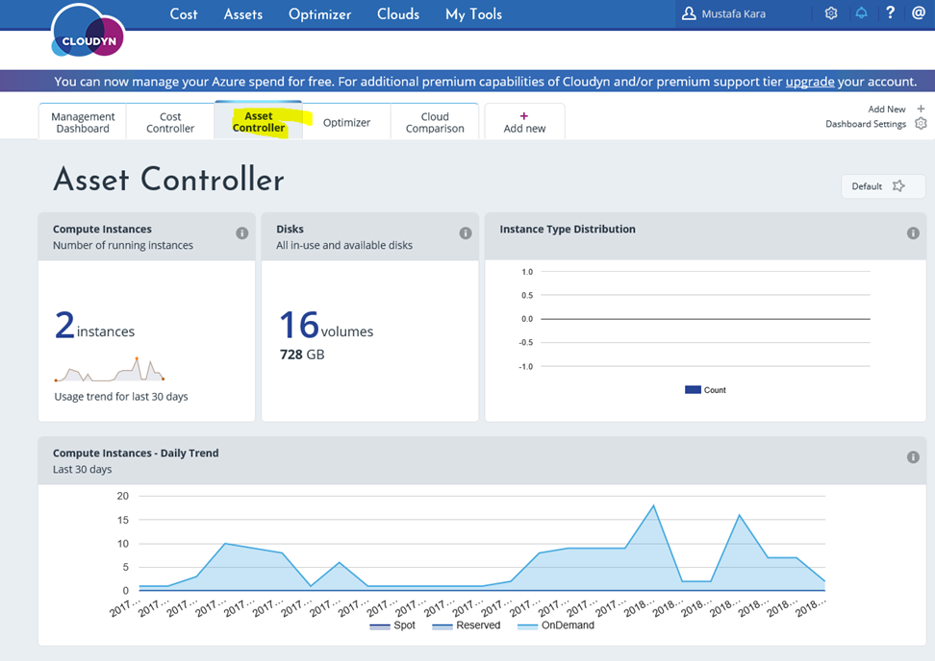Screen dimensions: 935x661
Task: Click the "Asset Controller" page heading
Action: click(x=168, y=180)
